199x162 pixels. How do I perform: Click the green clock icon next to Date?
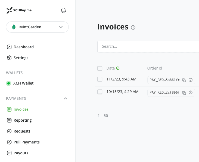[118, 68]
